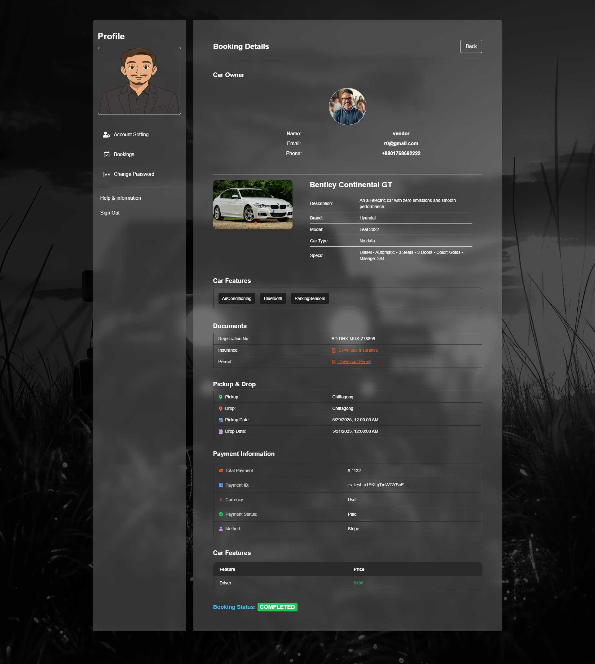595x664 pixels.
Task: Click the COMPLETED booking status badge
Action: pos(277,607)
